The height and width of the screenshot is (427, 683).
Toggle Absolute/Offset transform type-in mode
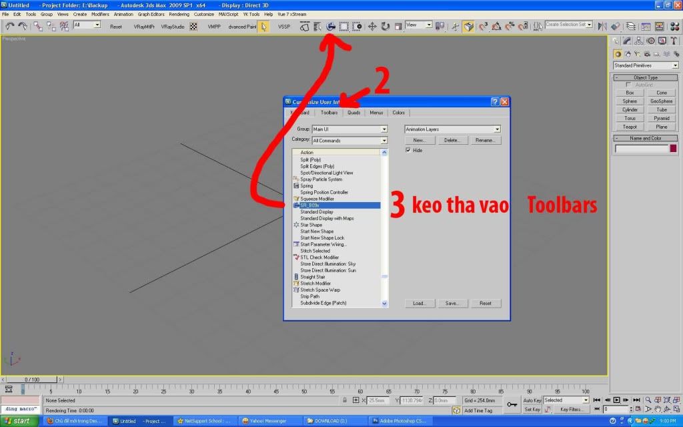click(x=356, y=400)
